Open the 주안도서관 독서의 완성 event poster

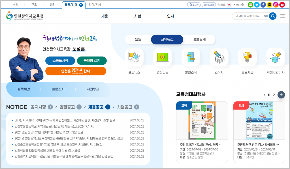[x=202, y=120]
